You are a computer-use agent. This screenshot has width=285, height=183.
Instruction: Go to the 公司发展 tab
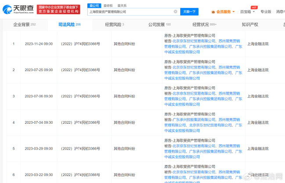159,25
